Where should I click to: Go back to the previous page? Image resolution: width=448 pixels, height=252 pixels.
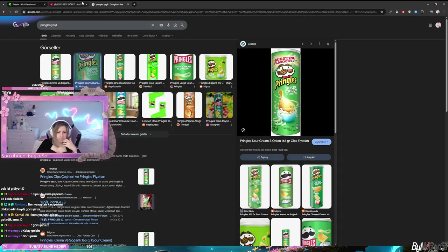coord(3,12)
